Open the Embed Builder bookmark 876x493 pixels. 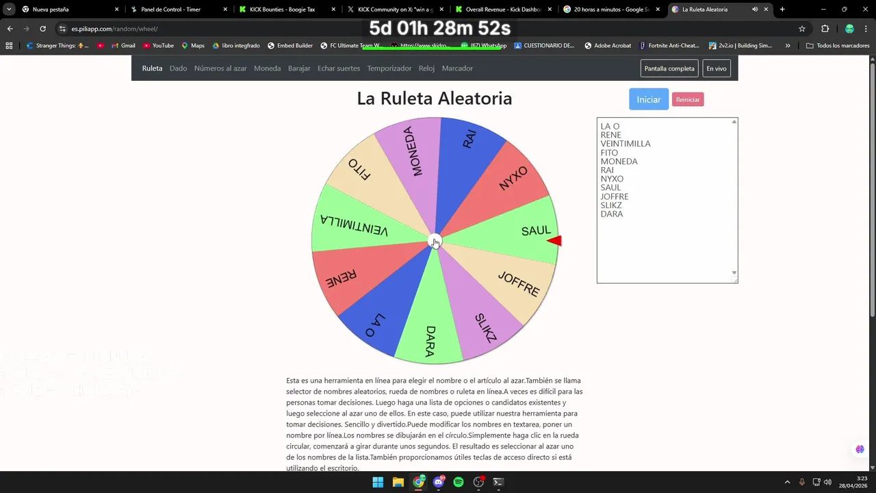290,46
